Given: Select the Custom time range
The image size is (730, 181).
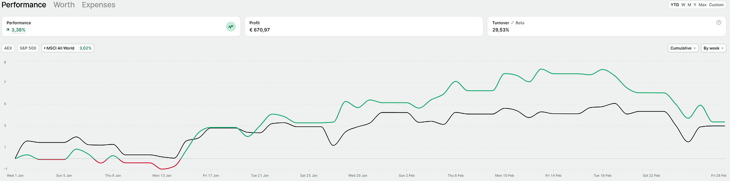Looking at the screenshot, I should [x=716, y=5].
